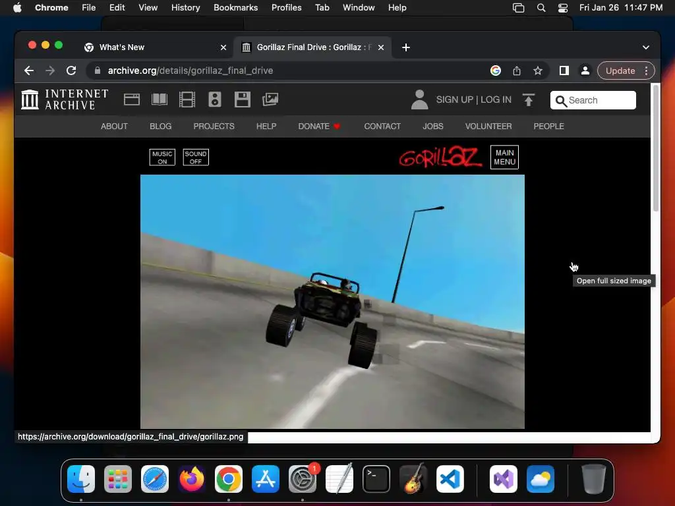Viewport: 675px width, 506px height.
Task: Open the Images icon in archive nav
Action: [270, 99]
